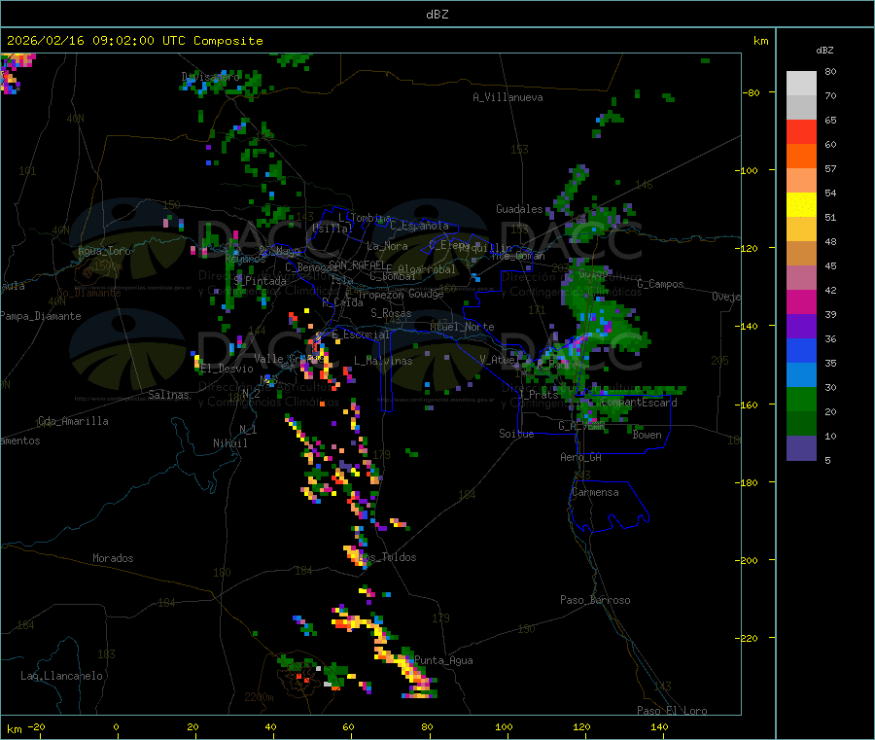Click the S_Rosas label
The width and height of the screenshot is (875, 740).
pos(391,313)
